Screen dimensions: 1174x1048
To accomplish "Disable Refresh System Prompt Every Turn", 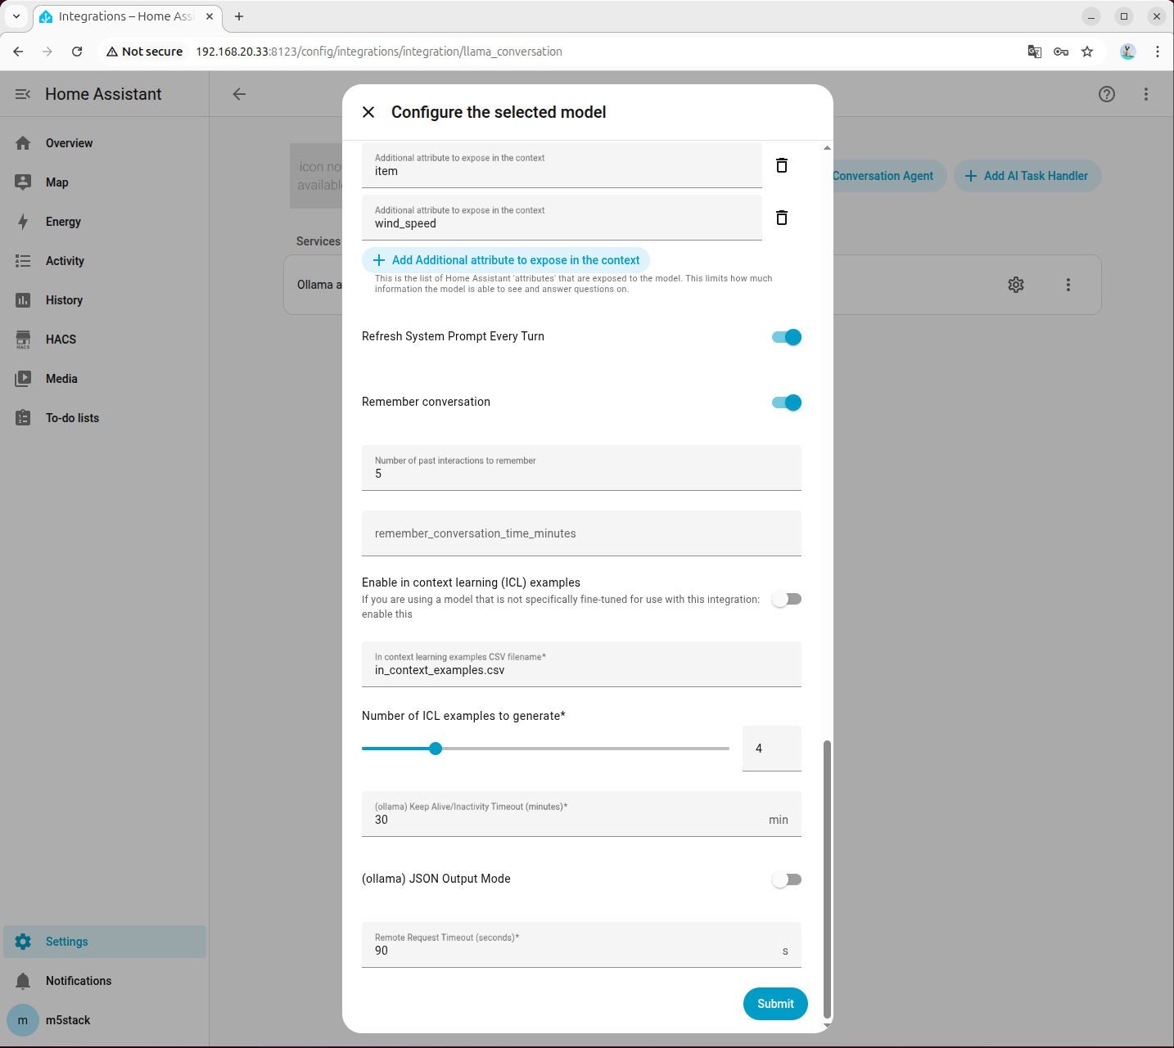I will (x=787, y=337).
